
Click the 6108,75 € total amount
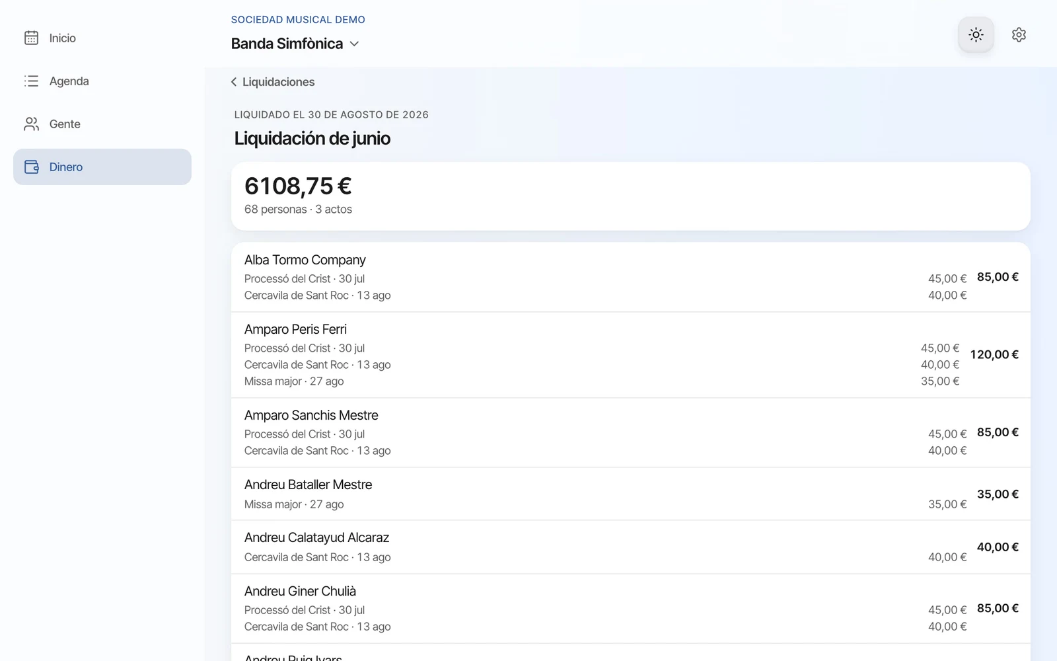tap(298, 186)
